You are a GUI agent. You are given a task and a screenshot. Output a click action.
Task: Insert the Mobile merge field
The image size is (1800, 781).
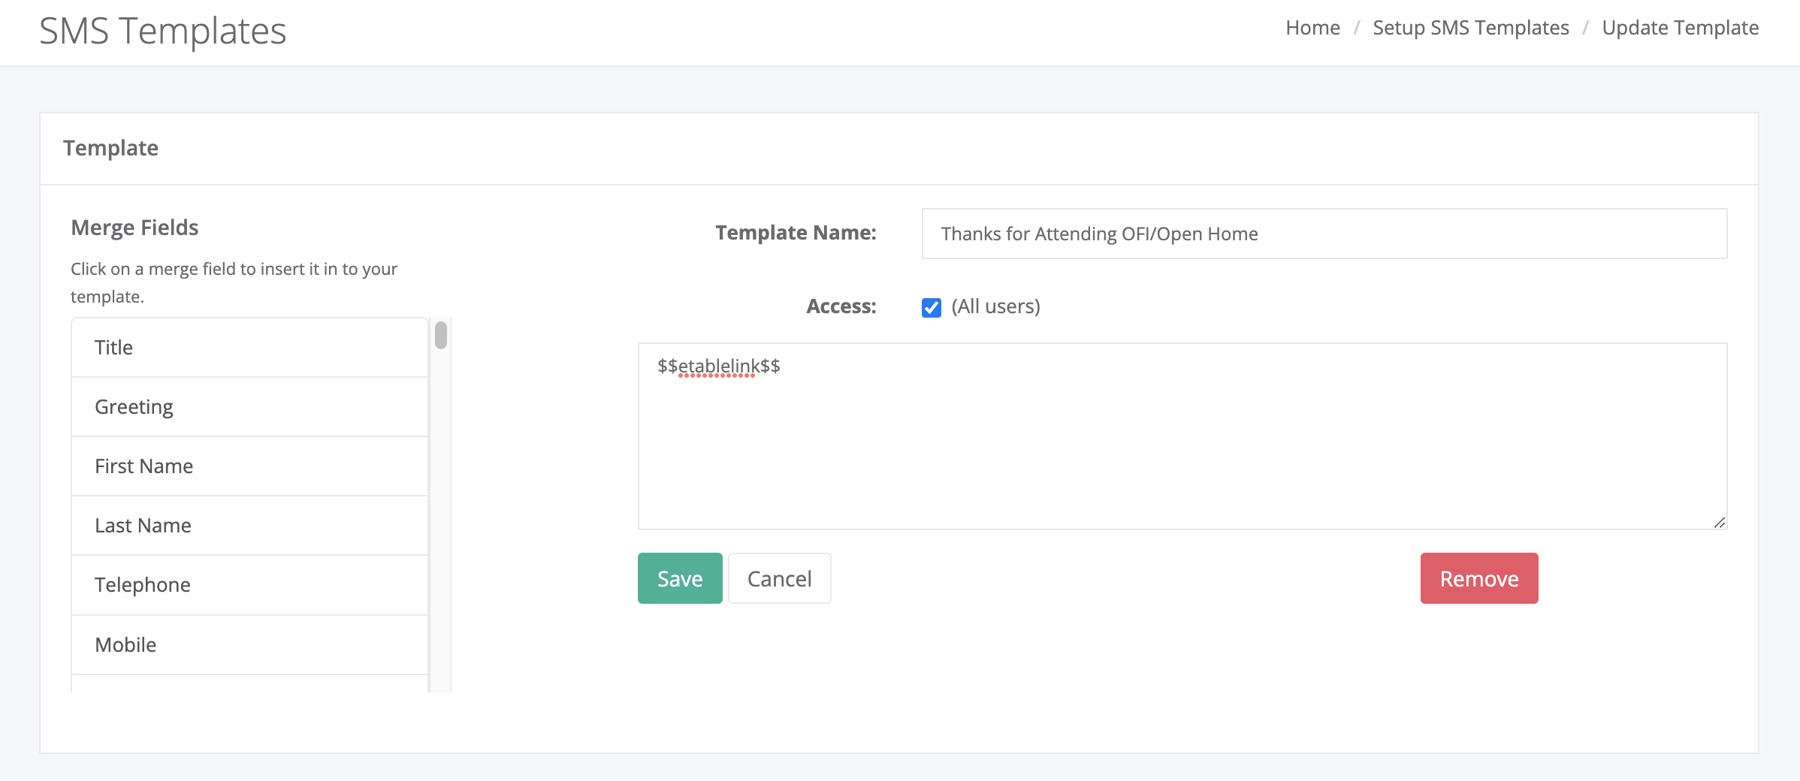tap(249, 645)
